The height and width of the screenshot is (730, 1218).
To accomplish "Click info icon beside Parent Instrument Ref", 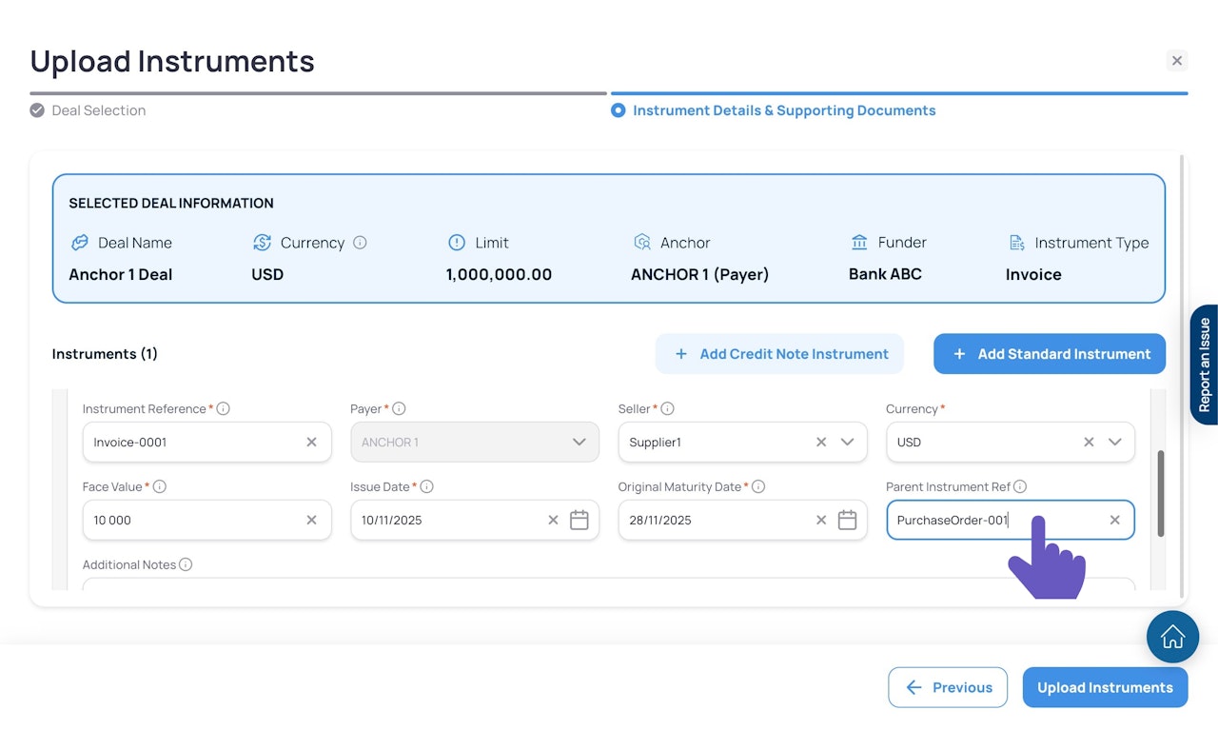I will [1020, 486].
